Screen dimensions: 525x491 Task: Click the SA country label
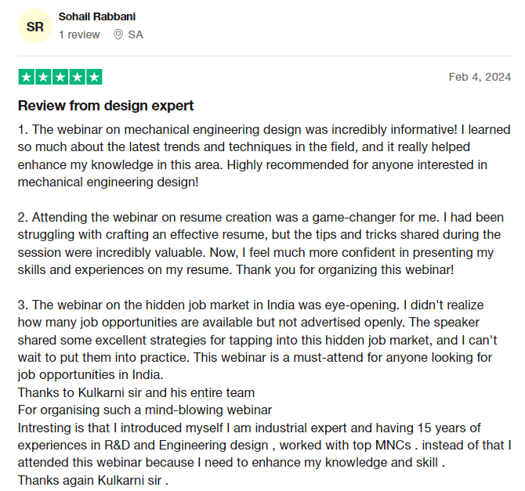136,34
